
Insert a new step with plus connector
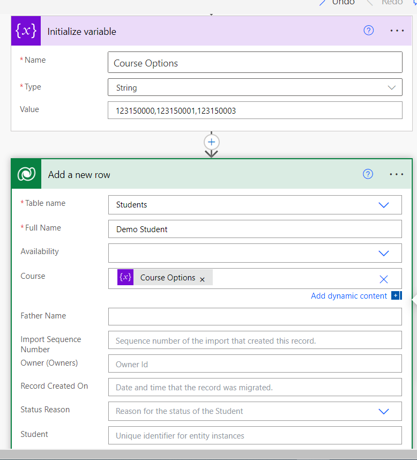212,142
